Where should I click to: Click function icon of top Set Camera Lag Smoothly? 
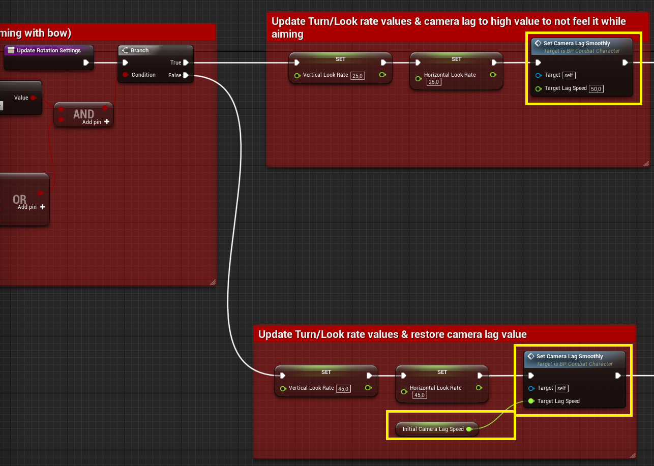pos(538,44)
